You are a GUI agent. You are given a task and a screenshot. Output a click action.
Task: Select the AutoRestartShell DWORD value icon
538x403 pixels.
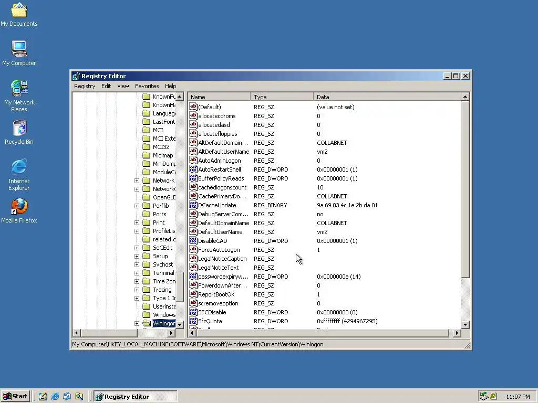tap(193, 169)
